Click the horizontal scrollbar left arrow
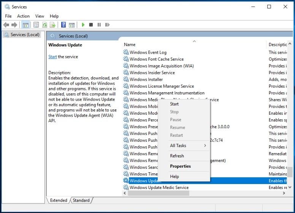295x213 pixels. pyautogui.click(x=125, y=193)
